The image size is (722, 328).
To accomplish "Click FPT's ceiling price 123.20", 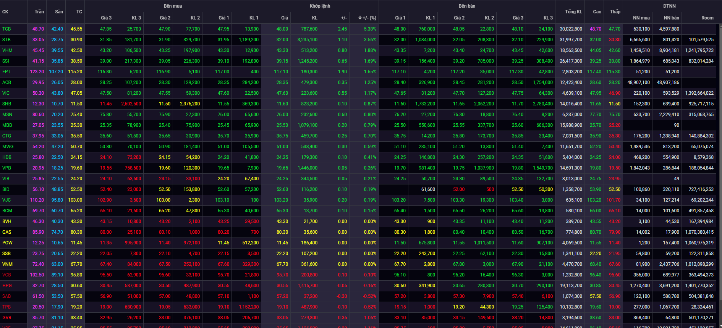I will click(x=37, y=72).
